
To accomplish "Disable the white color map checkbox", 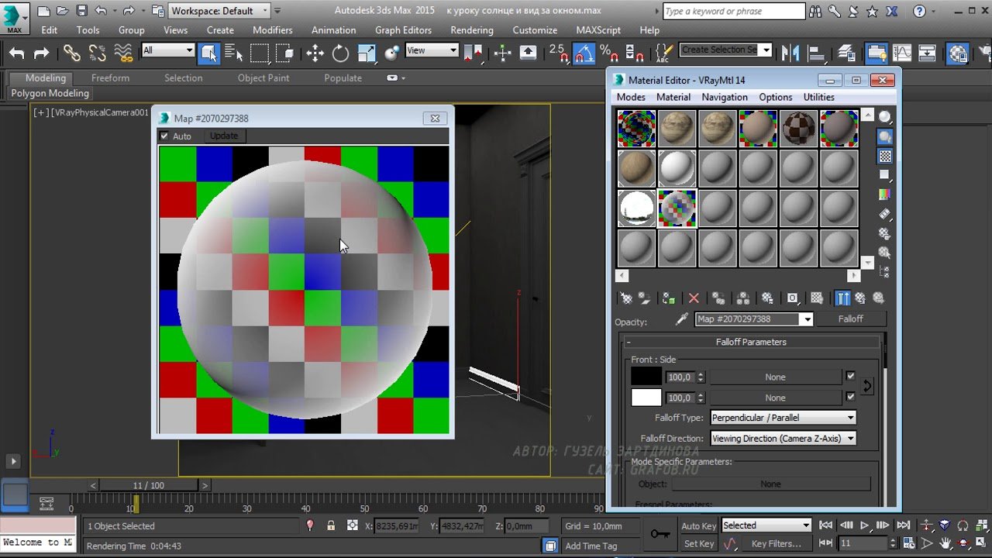I will [850, 397].
